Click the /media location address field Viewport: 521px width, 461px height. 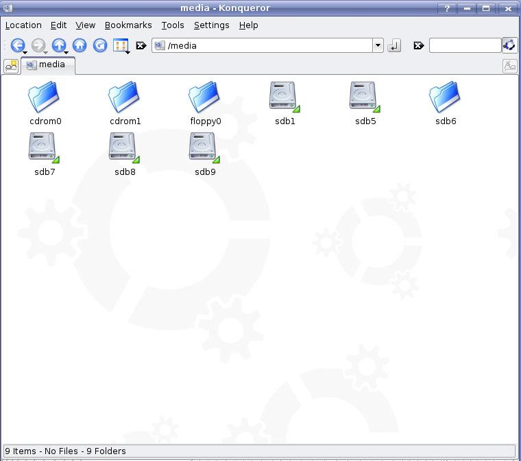click(x=262, y=45)
